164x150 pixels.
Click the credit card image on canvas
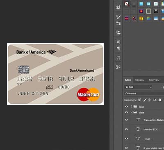tap(55, 74)
